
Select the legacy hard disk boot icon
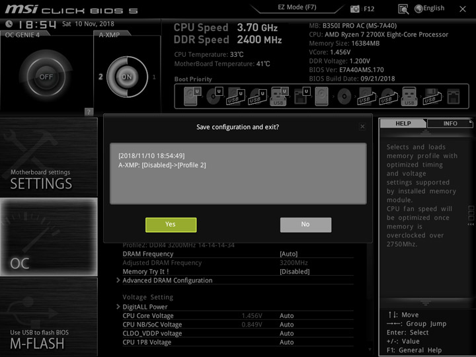coord(321,97)
